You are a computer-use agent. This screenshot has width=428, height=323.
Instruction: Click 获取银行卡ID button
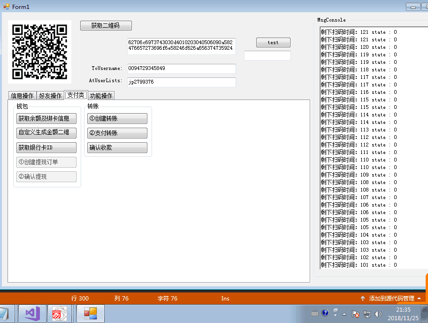[46, 148]
